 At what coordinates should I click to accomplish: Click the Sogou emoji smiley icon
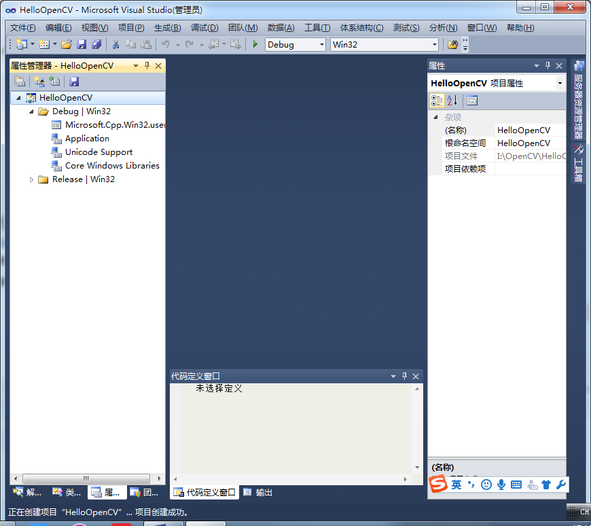pos(486,485)
